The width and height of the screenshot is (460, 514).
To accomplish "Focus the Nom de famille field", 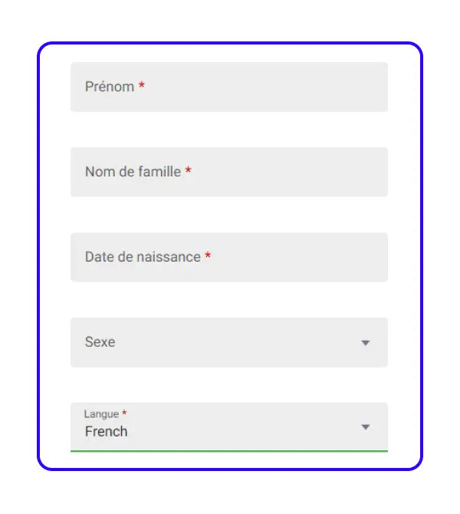I will (228, 172).
